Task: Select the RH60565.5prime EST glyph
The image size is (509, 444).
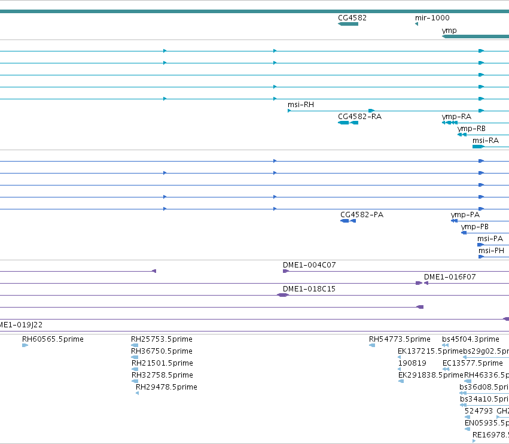Action: (x=25, y=345)
